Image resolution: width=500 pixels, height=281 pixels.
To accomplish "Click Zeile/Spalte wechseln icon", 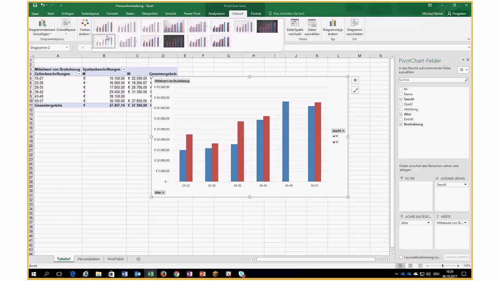I will pos(295,23).
